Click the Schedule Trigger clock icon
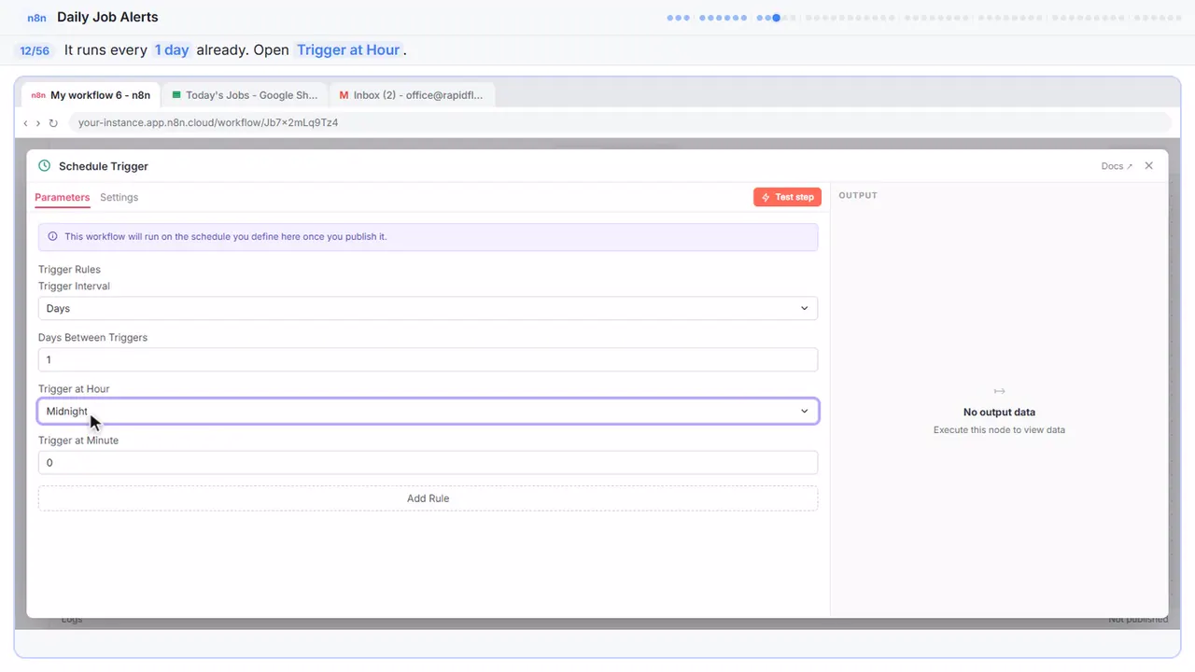Image resolution: width=1195 pixels, height=672 pixels. (44, 166)
